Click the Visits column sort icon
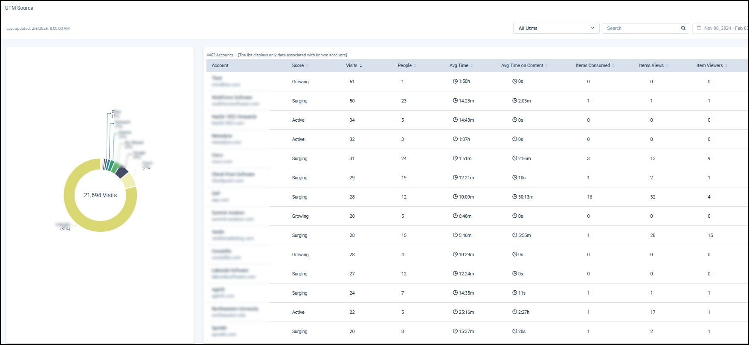 tap(361, 66)
